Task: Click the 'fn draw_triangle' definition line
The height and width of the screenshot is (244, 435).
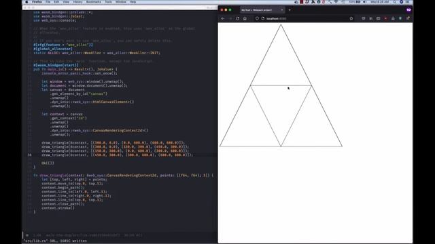Action: point(124,176)
